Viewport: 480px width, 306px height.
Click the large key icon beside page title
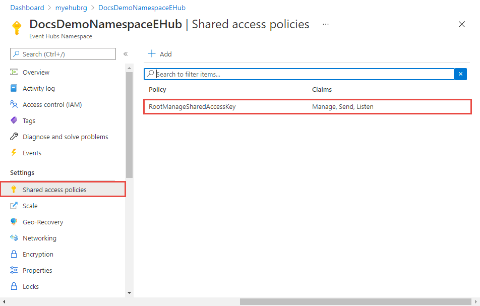[x=17, y=28]
